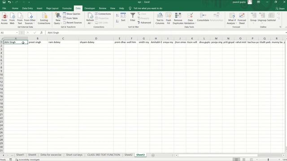Screen dimensions: 287x161
Task: Switch to the Formulas ribbon tab
Action: tap(67, 8)
